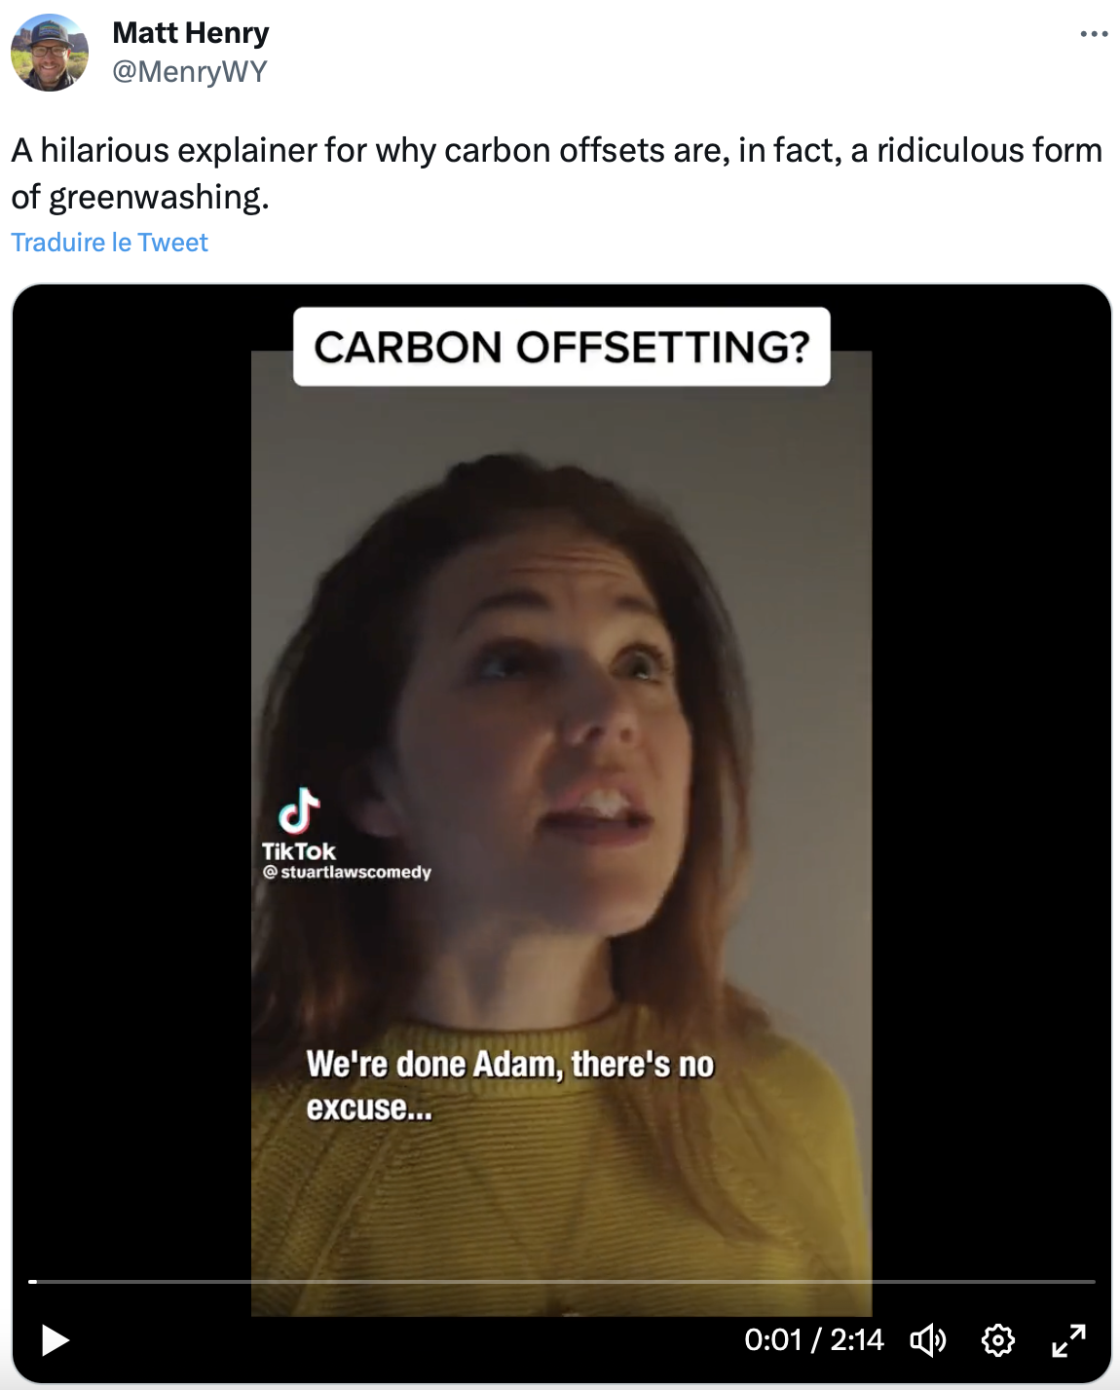Click the tweet text about carbon offsets
1120x1390 pixels.
[x=557, y=151]
